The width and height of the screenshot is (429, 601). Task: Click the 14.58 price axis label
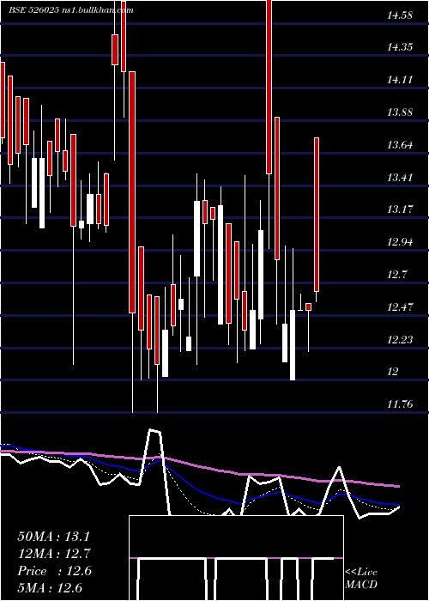(x=400, y=15)
